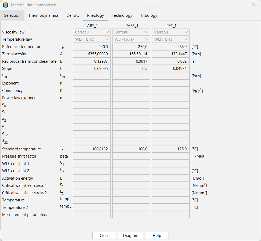This screenshot has height=241, width=261.
Task: Close the Material data comparison dialog
Action: click(253, 5)
